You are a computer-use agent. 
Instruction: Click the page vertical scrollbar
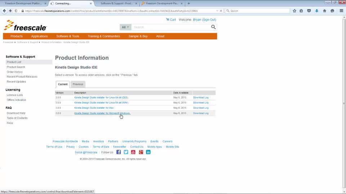coord(344,103)
